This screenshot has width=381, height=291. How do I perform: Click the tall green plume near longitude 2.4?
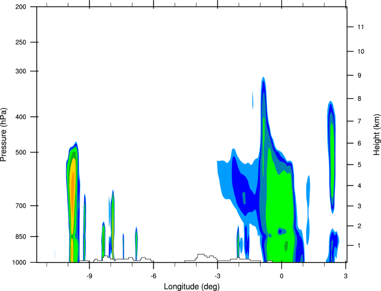point(332,160)
